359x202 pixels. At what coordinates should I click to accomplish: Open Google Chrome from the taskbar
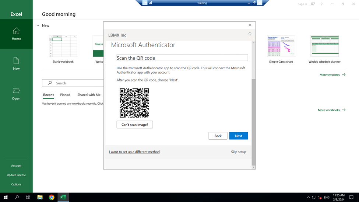(52, 197)
